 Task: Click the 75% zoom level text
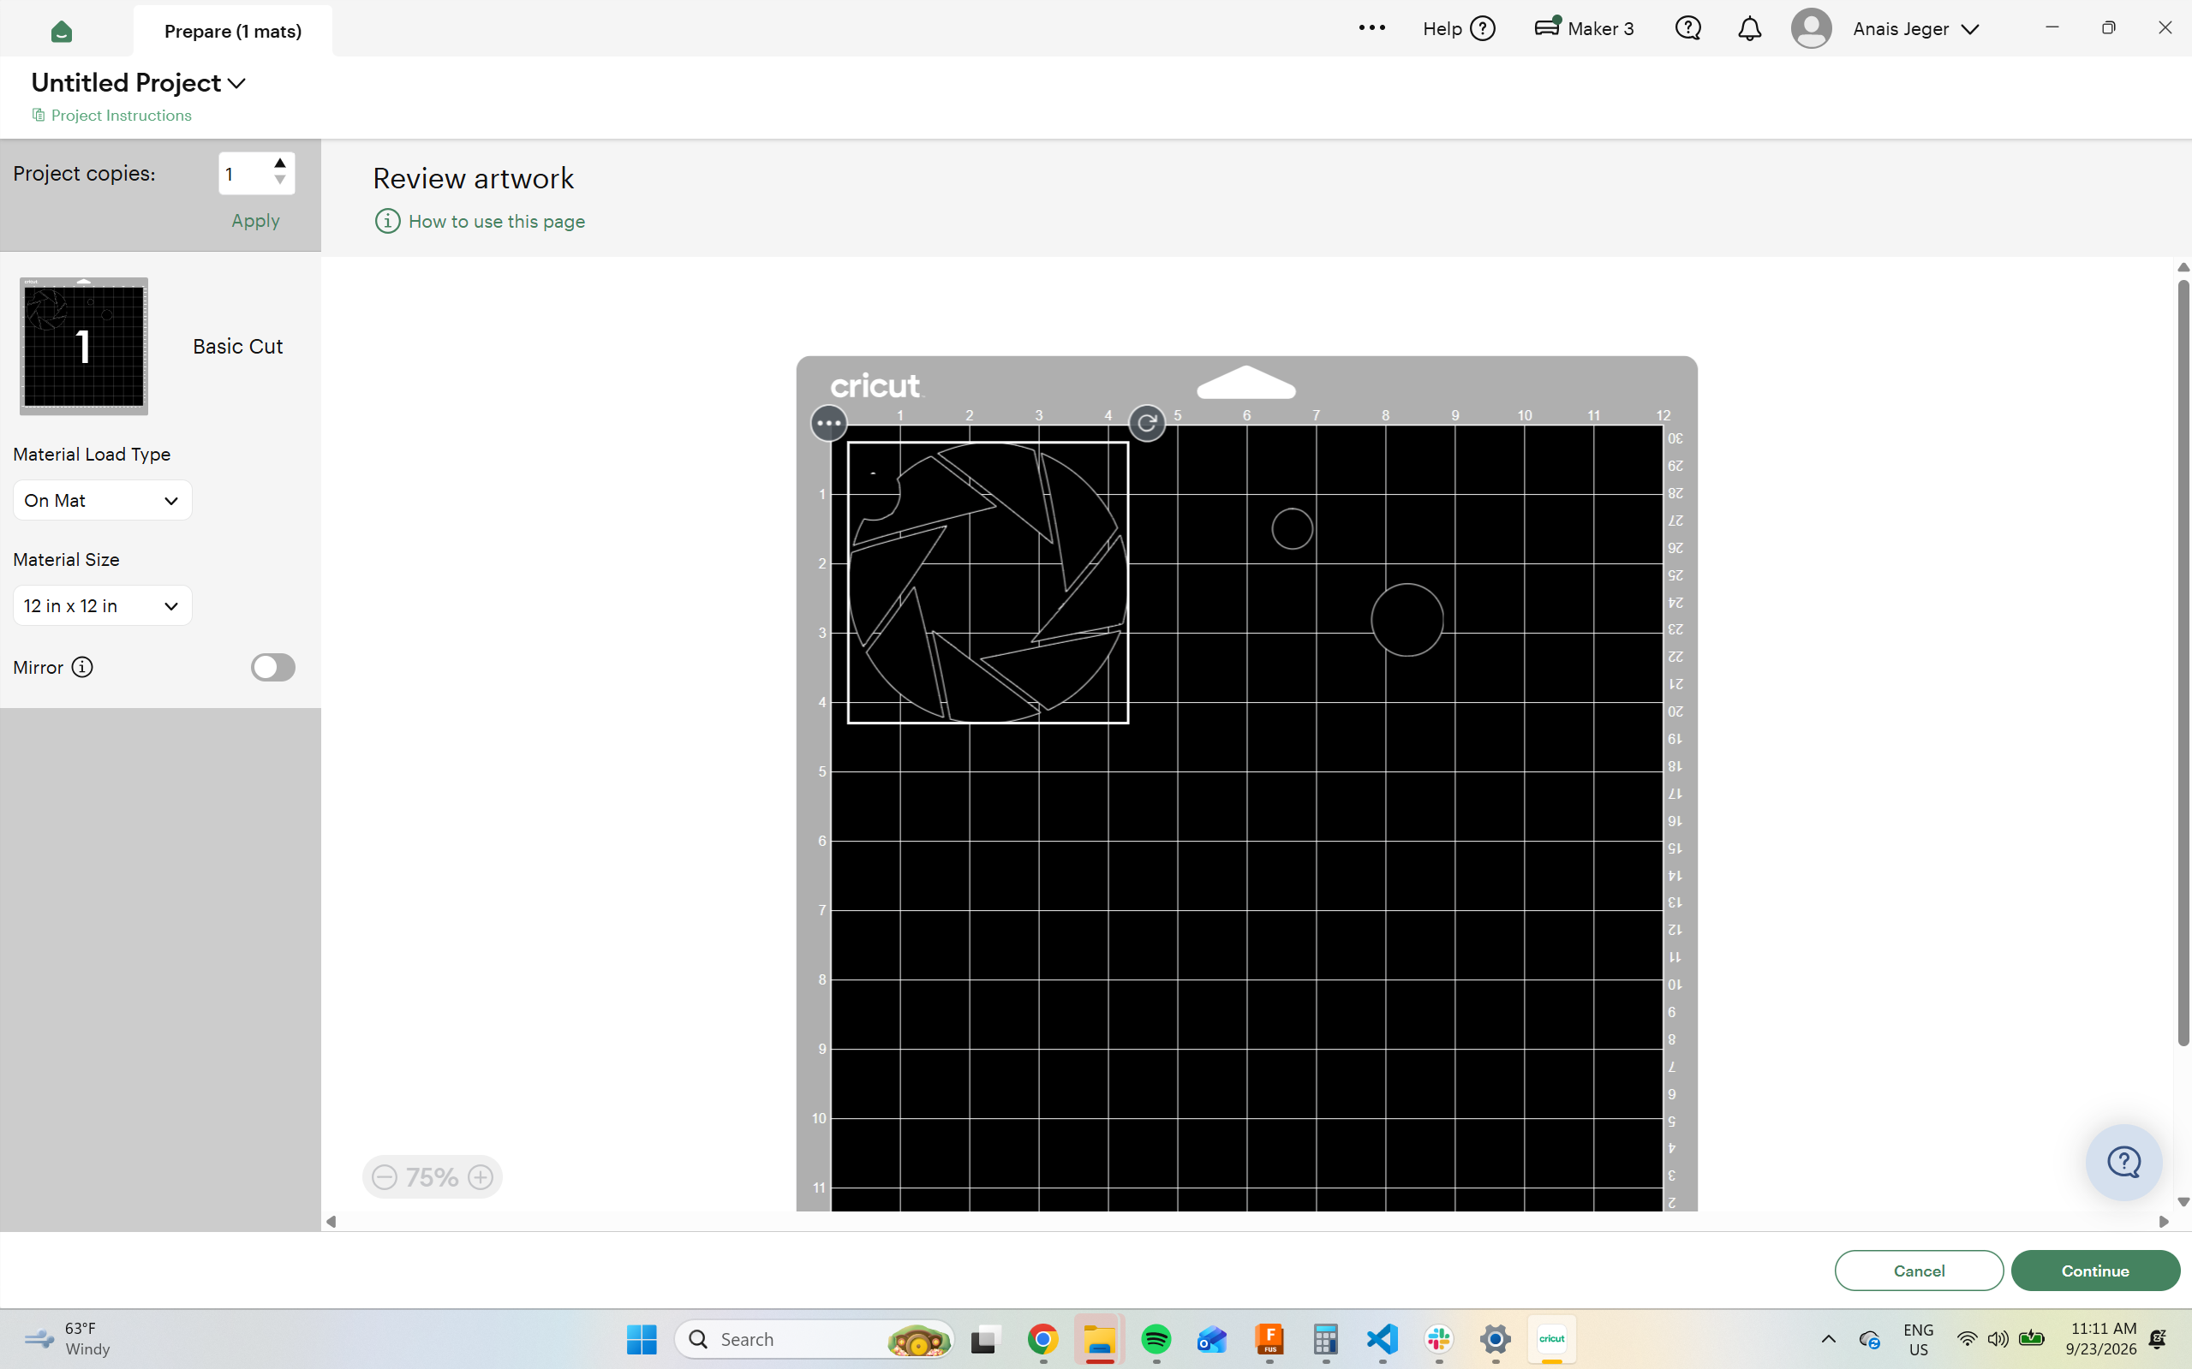pos(432,1177)
